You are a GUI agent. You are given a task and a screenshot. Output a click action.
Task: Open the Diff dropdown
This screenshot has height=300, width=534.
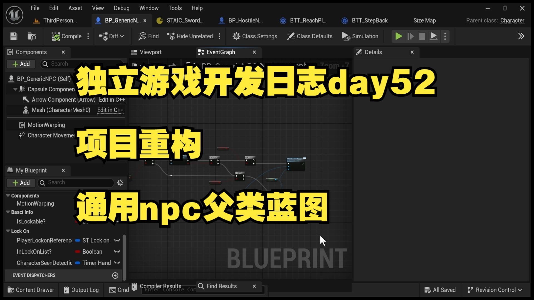point(112,36)
